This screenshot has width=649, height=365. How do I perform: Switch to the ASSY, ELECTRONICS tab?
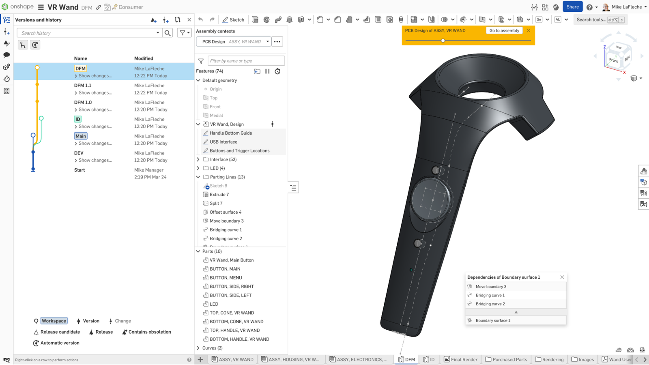(359, 359)
